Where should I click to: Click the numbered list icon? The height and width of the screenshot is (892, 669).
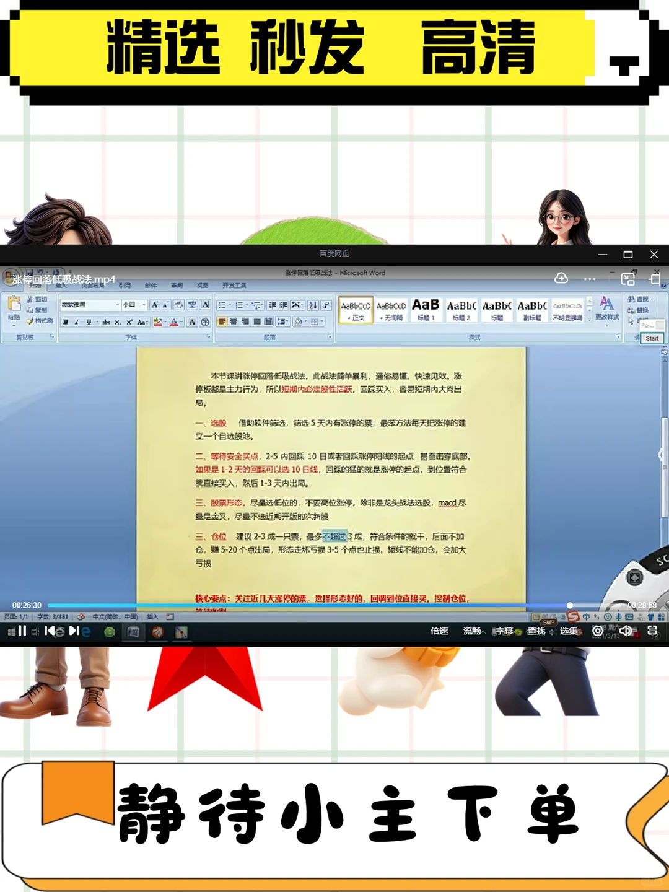coord(239,305)
